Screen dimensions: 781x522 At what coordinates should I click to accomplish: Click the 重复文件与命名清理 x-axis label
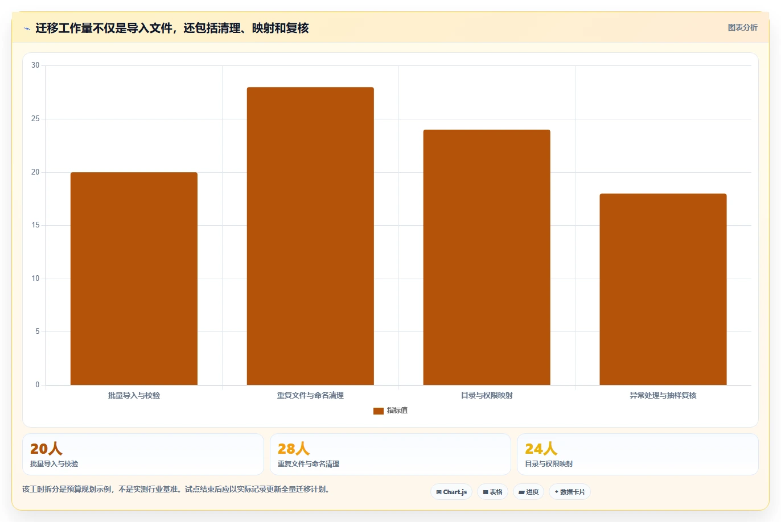(x=310, y=395)
